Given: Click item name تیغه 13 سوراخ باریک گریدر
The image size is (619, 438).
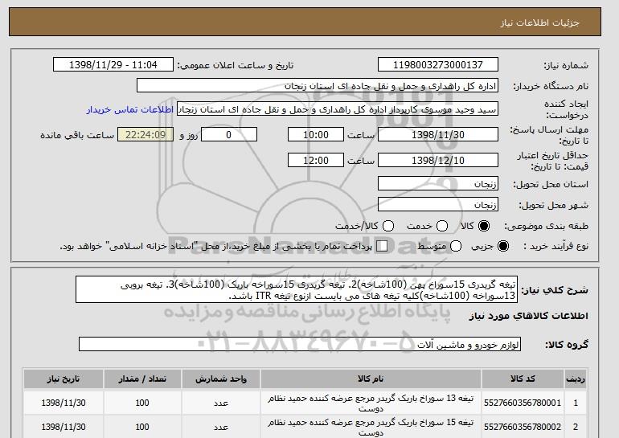Looking at the screenshot, I should (371, 403).
